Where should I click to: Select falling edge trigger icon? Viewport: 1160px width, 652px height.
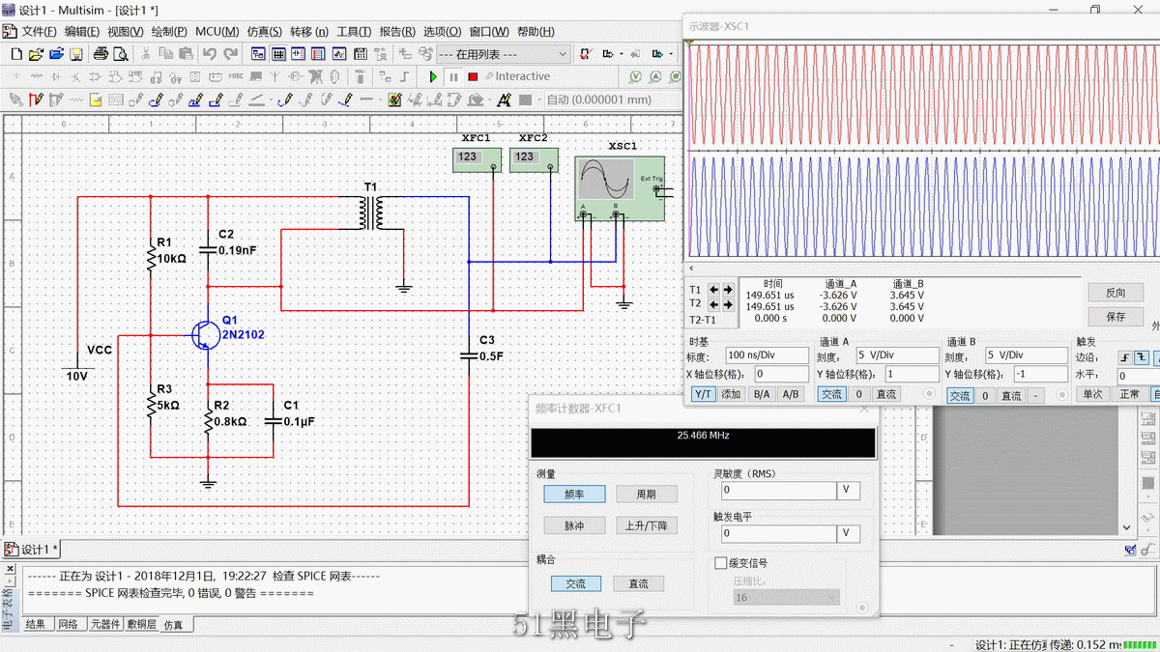1143,357
